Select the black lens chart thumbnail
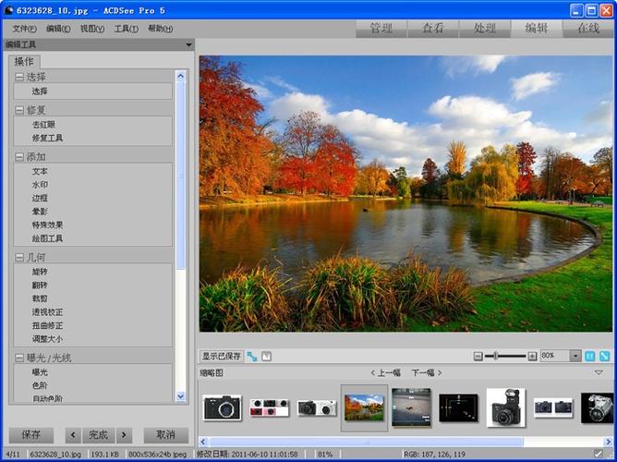The width and height of the screenshot is (617, 462). tap(457, 407)
